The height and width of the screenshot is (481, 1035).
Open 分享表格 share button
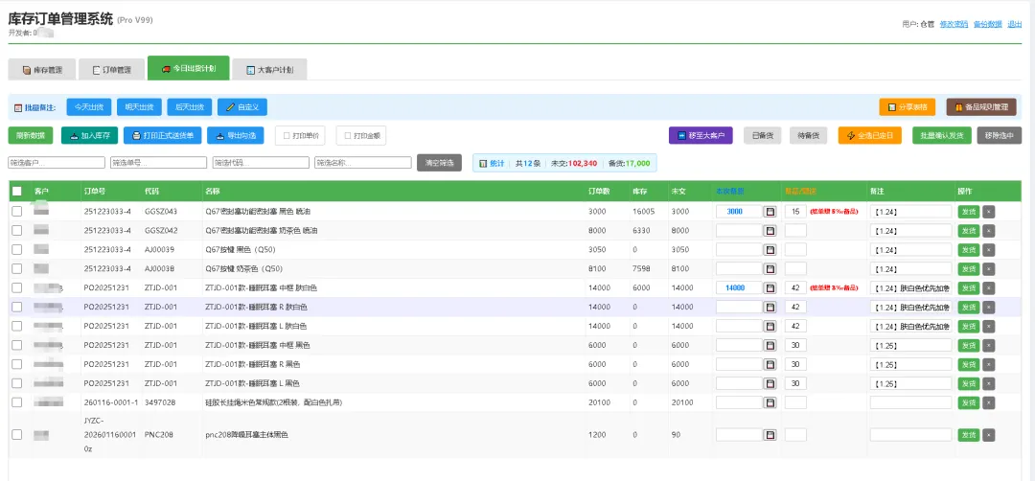click(x=907, y=107)
